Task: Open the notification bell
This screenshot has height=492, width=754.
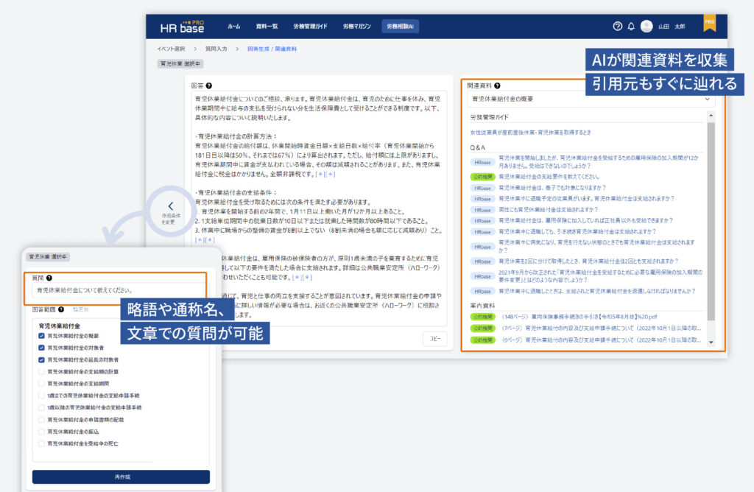Action: coord(631,27)
